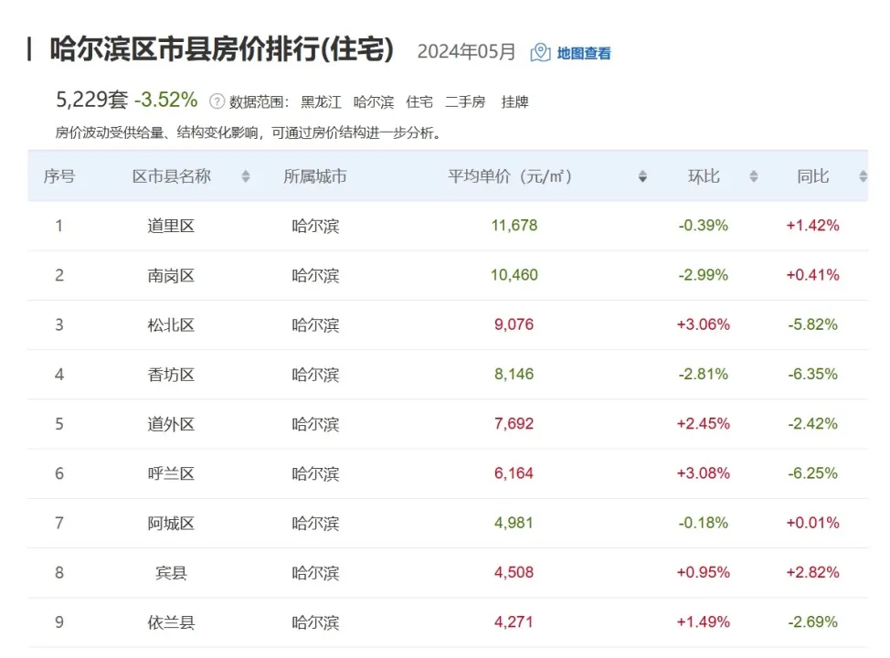
Task: Open the map view location icon
Action: click(x=540, y=53)
